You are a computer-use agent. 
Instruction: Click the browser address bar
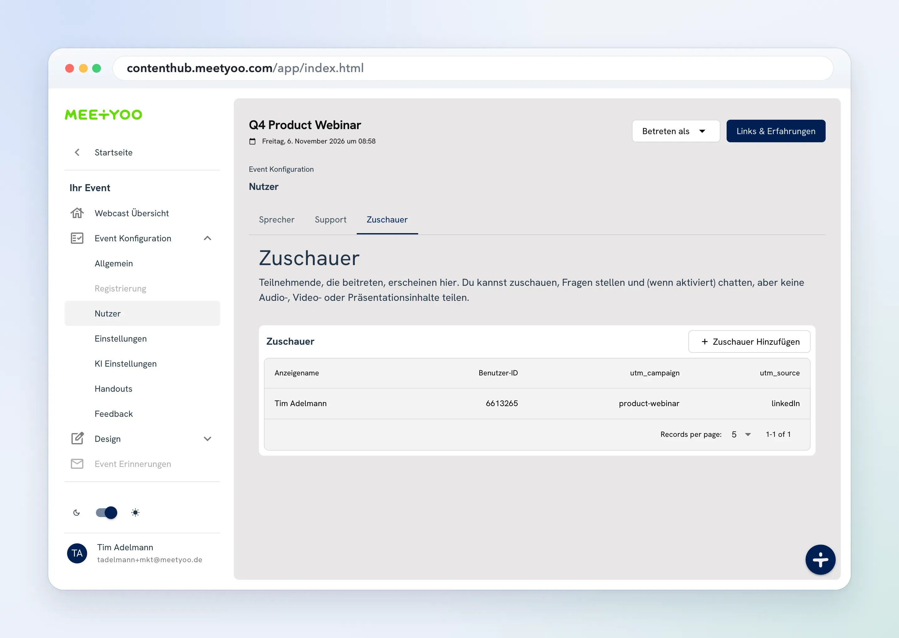[473, 68]
